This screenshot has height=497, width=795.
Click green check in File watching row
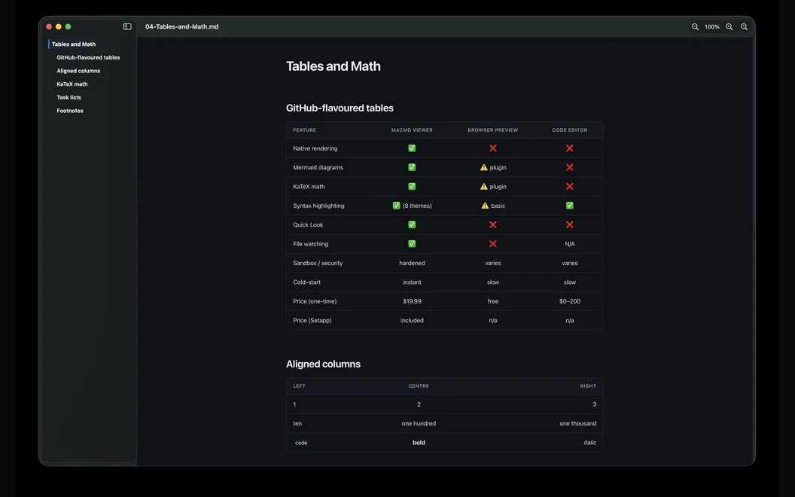[x=412, y=244]
